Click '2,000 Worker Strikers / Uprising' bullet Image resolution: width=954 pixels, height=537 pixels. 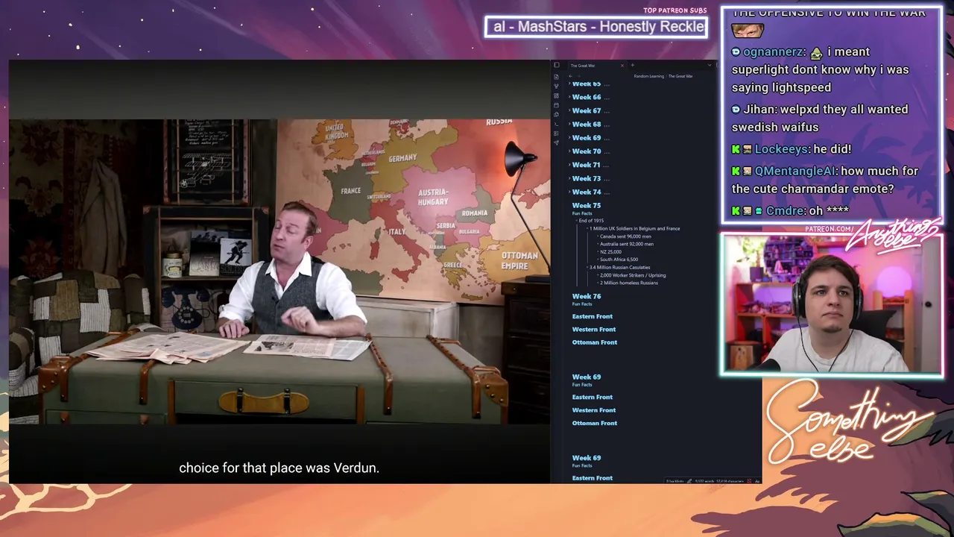(633, 275)
